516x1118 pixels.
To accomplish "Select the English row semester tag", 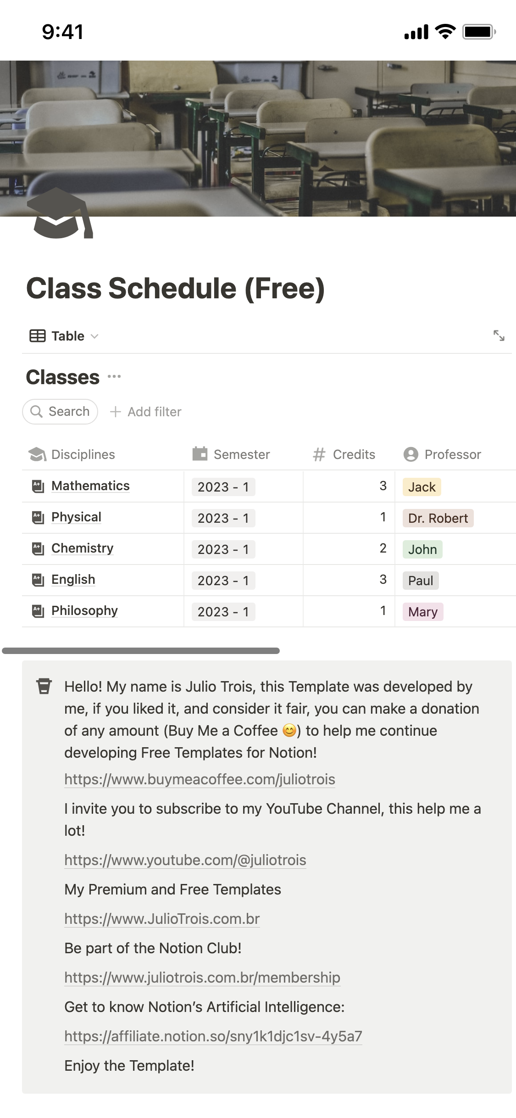I will [x=223, y=581].
